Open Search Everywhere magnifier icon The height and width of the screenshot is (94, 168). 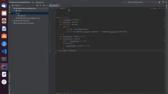coord(166,2)
